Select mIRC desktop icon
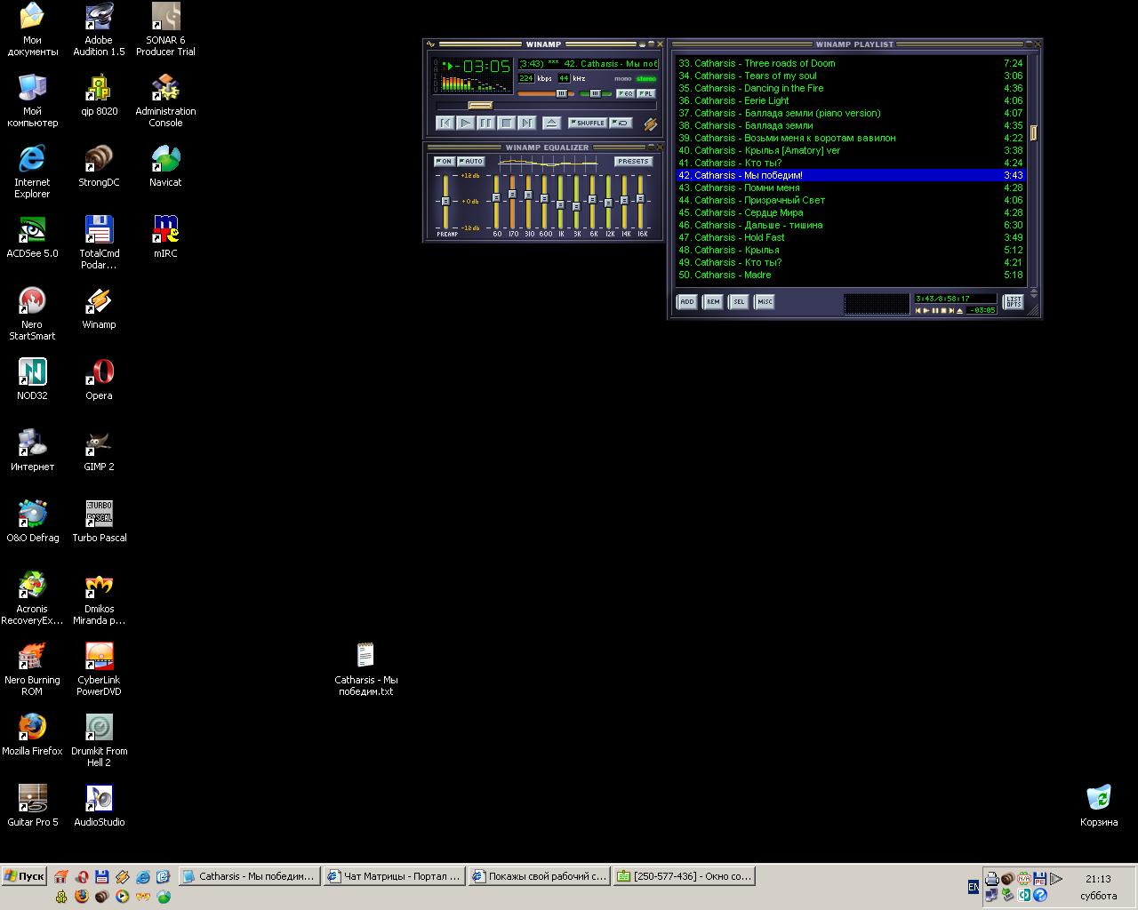Image resolution: width=1138 pixels, height=910 pixels. 165,237
